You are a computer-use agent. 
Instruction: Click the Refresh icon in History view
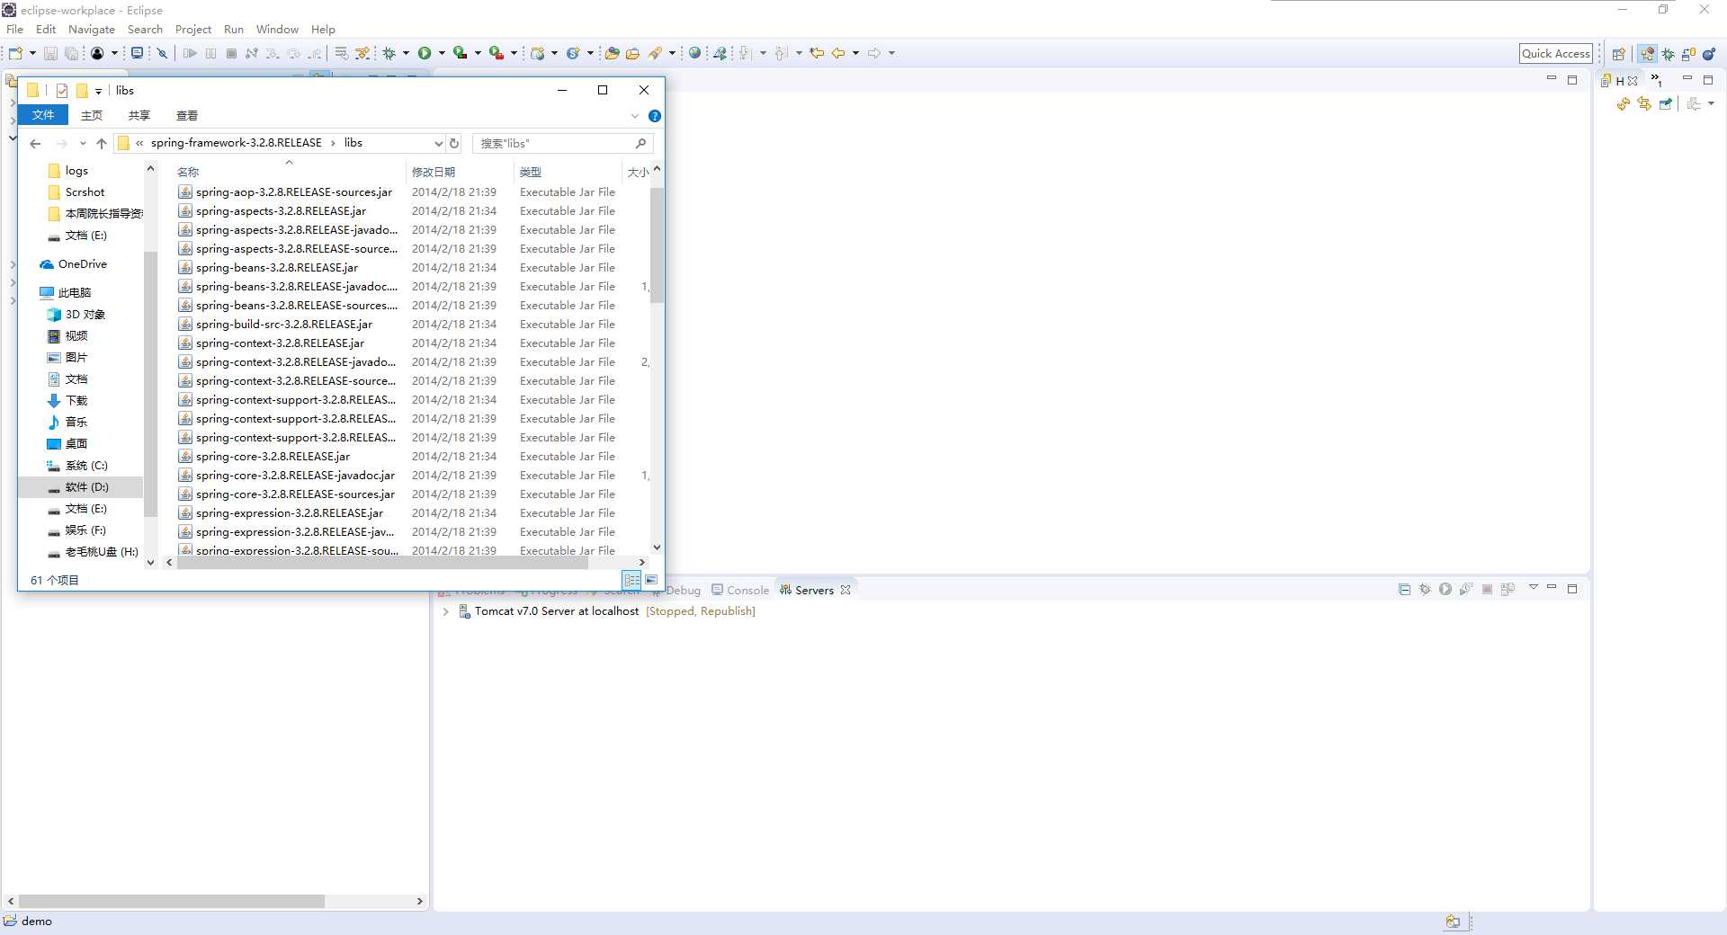click(x=1624, y=104)
